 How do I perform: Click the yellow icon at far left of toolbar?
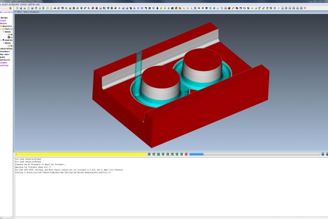click(x=10, y=8)
